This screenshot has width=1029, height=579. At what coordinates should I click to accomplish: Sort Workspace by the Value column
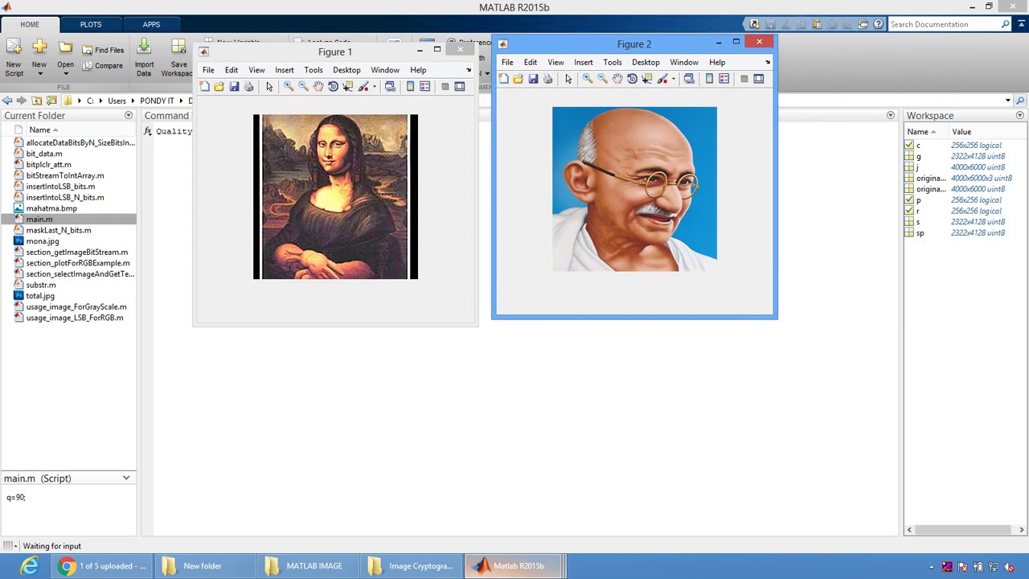click(x=961, y=132)
